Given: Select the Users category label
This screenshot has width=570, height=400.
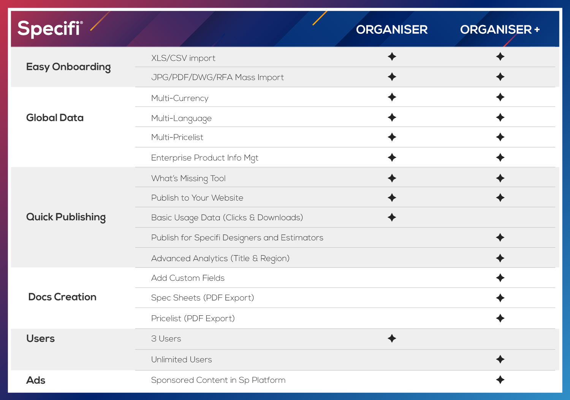Looking at the screenshot, I should click(40, 338).
